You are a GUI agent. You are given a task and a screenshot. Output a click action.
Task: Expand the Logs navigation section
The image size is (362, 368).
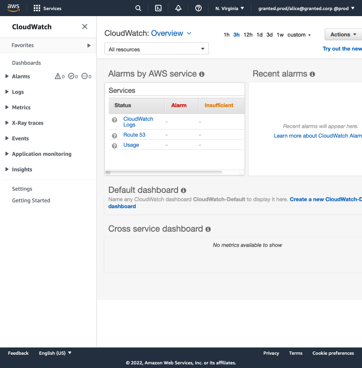[x=7, y=91]
